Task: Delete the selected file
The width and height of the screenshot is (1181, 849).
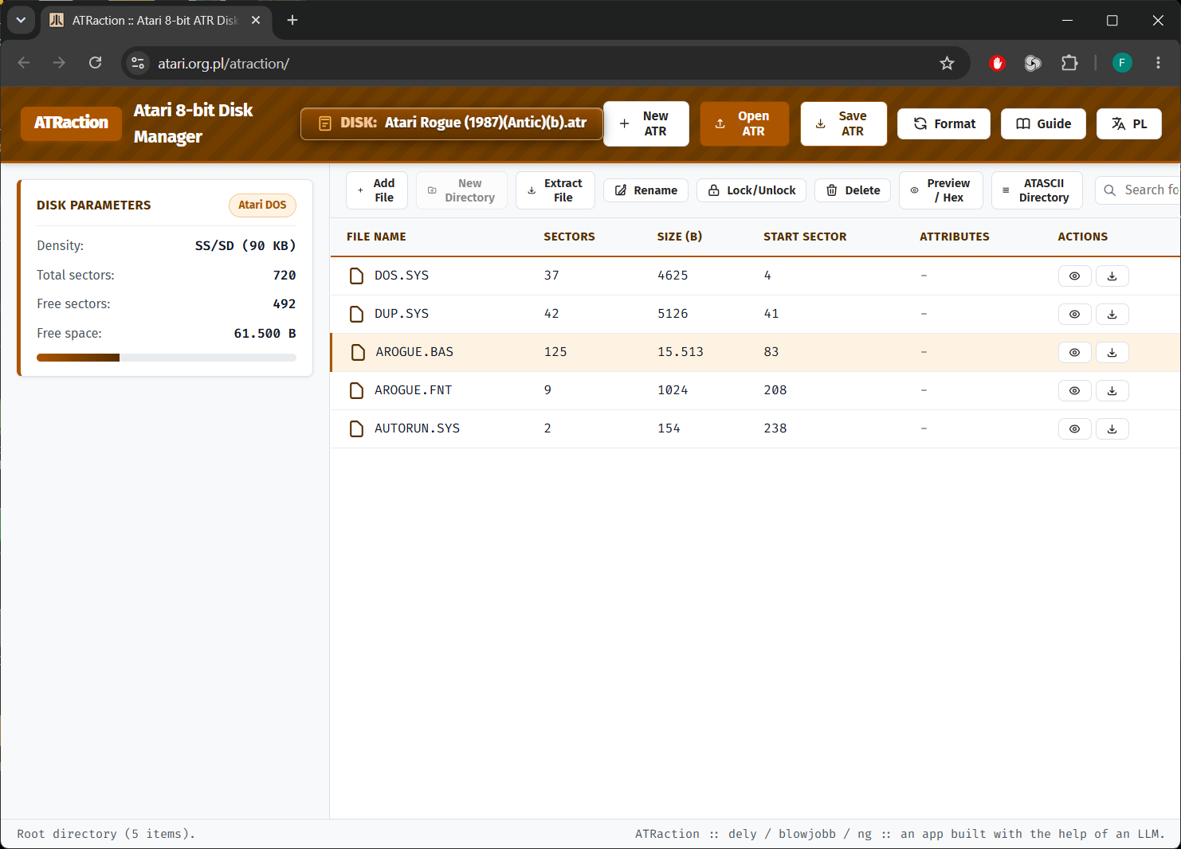Action: click(x=853, y=190)
